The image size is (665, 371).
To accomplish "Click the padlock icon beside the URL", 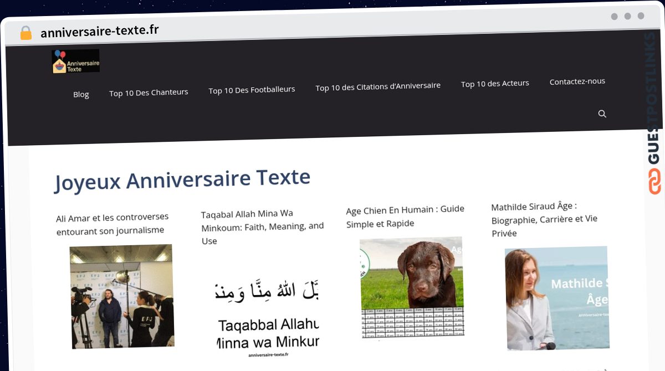I will pos(25,33).
